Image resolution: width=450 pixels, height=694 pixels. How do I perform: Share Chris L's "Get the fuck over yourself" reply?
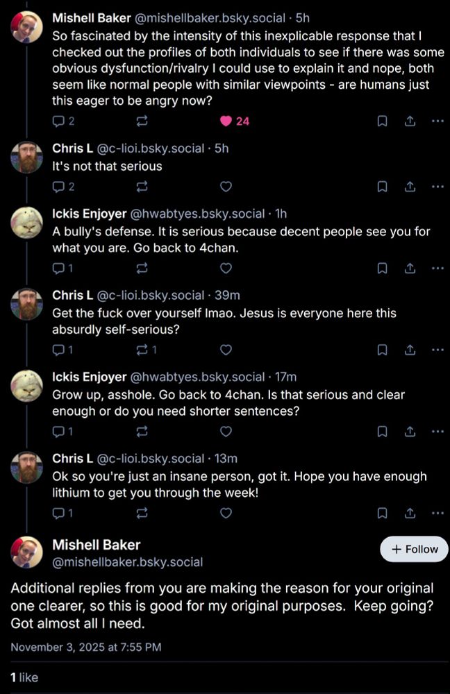(408, 349)
